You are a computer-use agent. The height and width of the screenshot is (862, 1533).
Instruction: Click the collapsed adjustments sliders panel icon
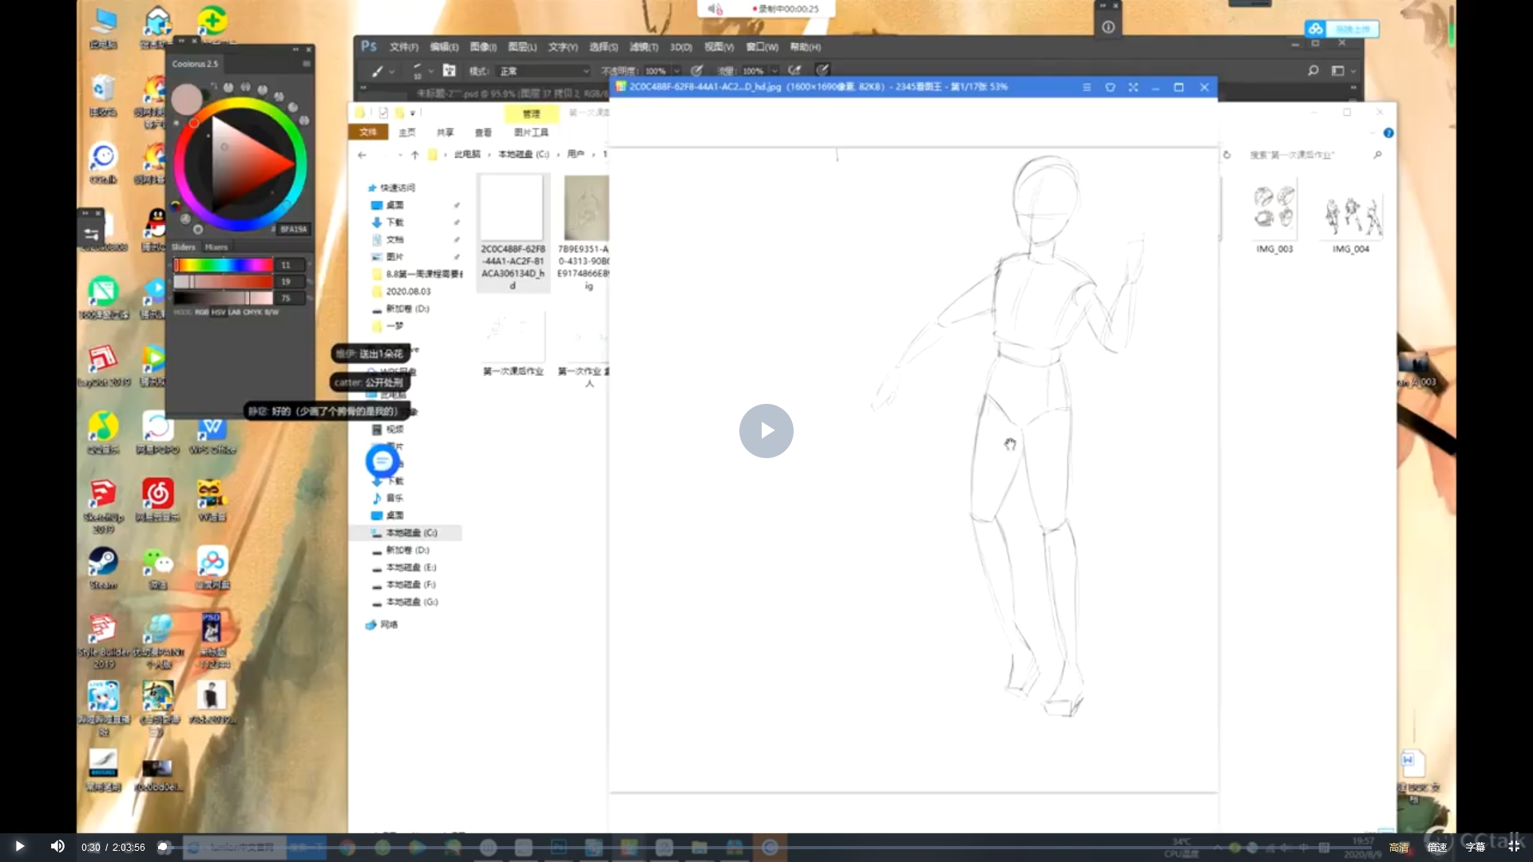point(92,234)
